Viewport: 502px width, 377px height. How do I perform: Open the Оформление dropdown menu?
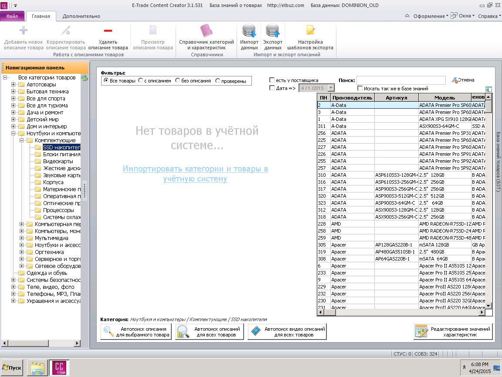coord(431,16)
